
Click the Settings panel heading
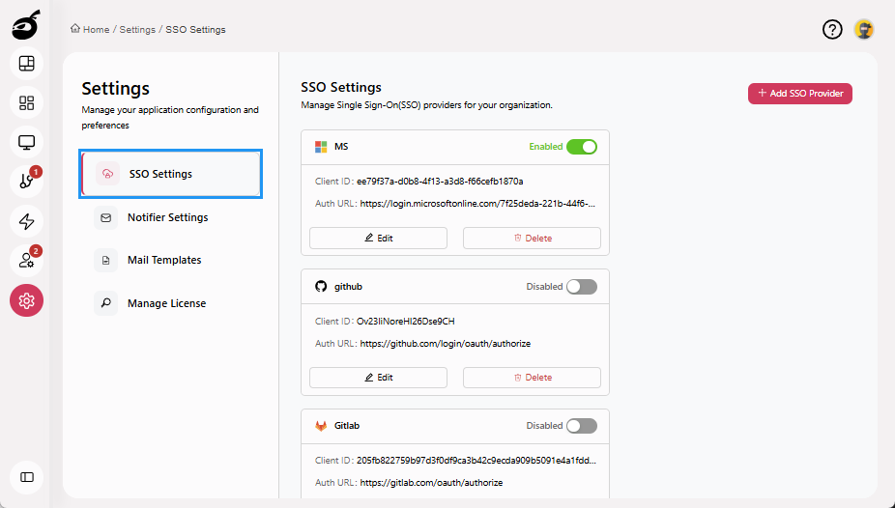coord(115,89)
